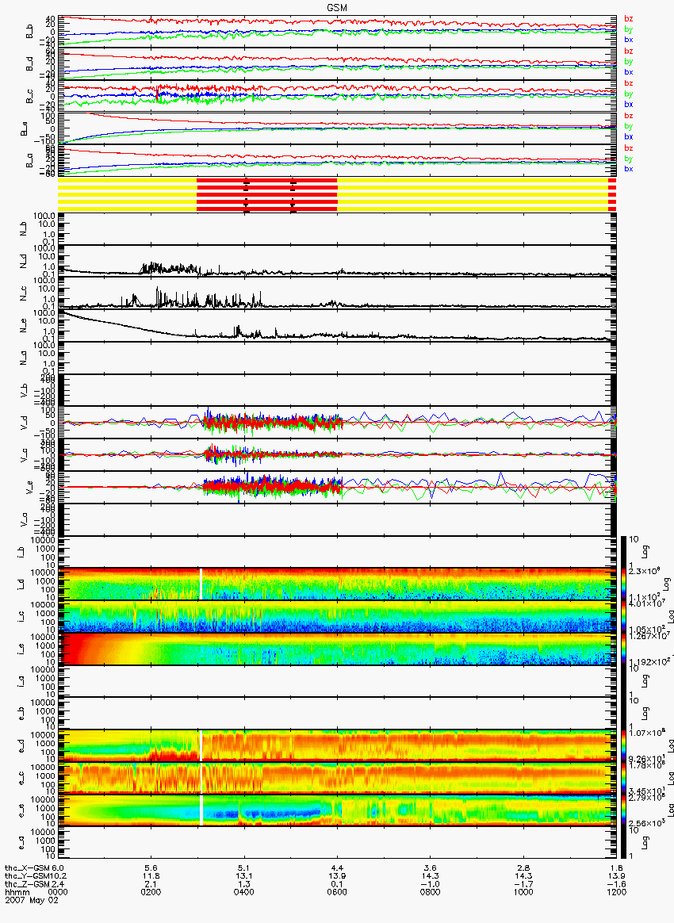Click the 0800 time tick label
The height and width of the screenshot is (923, 674).
click(431, 892)
